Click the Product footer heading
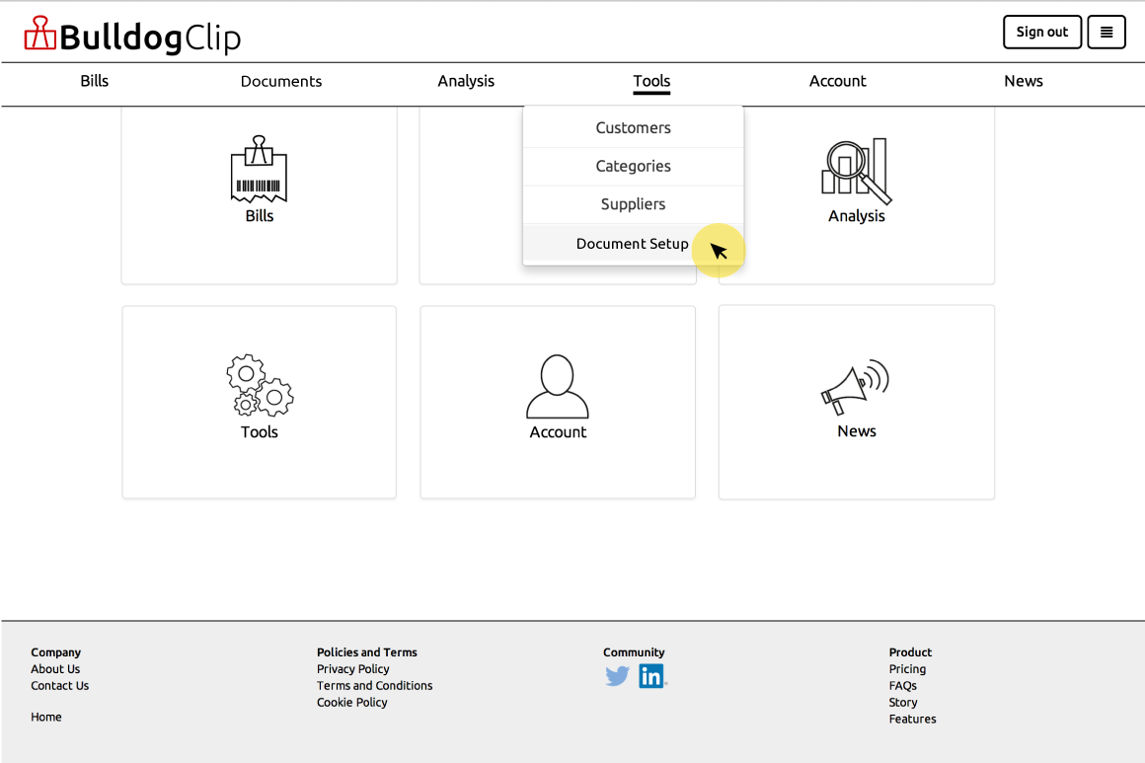Viewport: 1145px width, 763px height. pyautogui.click(x=910, y=652)
